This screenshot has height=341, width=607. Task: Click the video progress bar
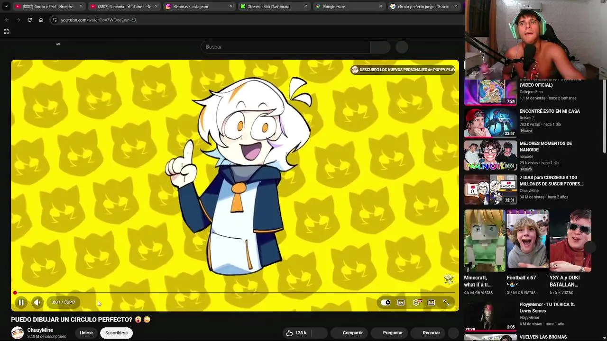[235, 293]
